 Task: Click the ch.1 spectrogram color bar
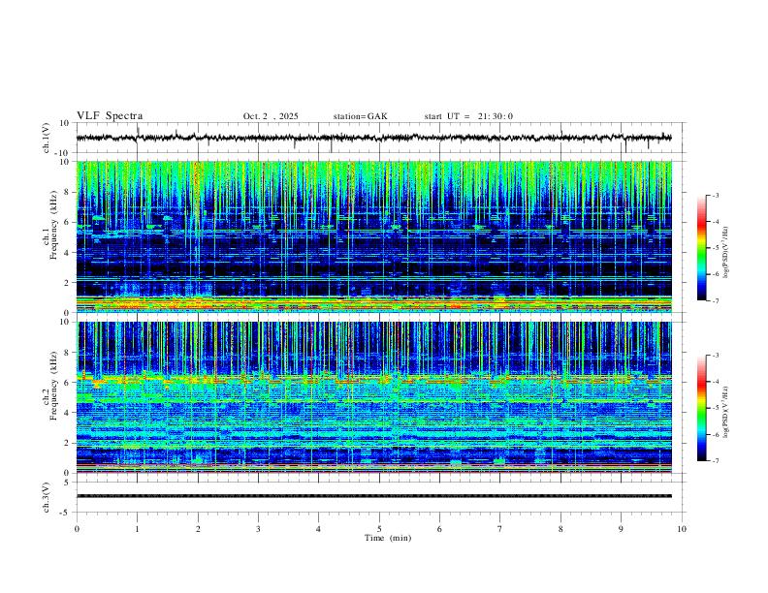tap(701, 248)
